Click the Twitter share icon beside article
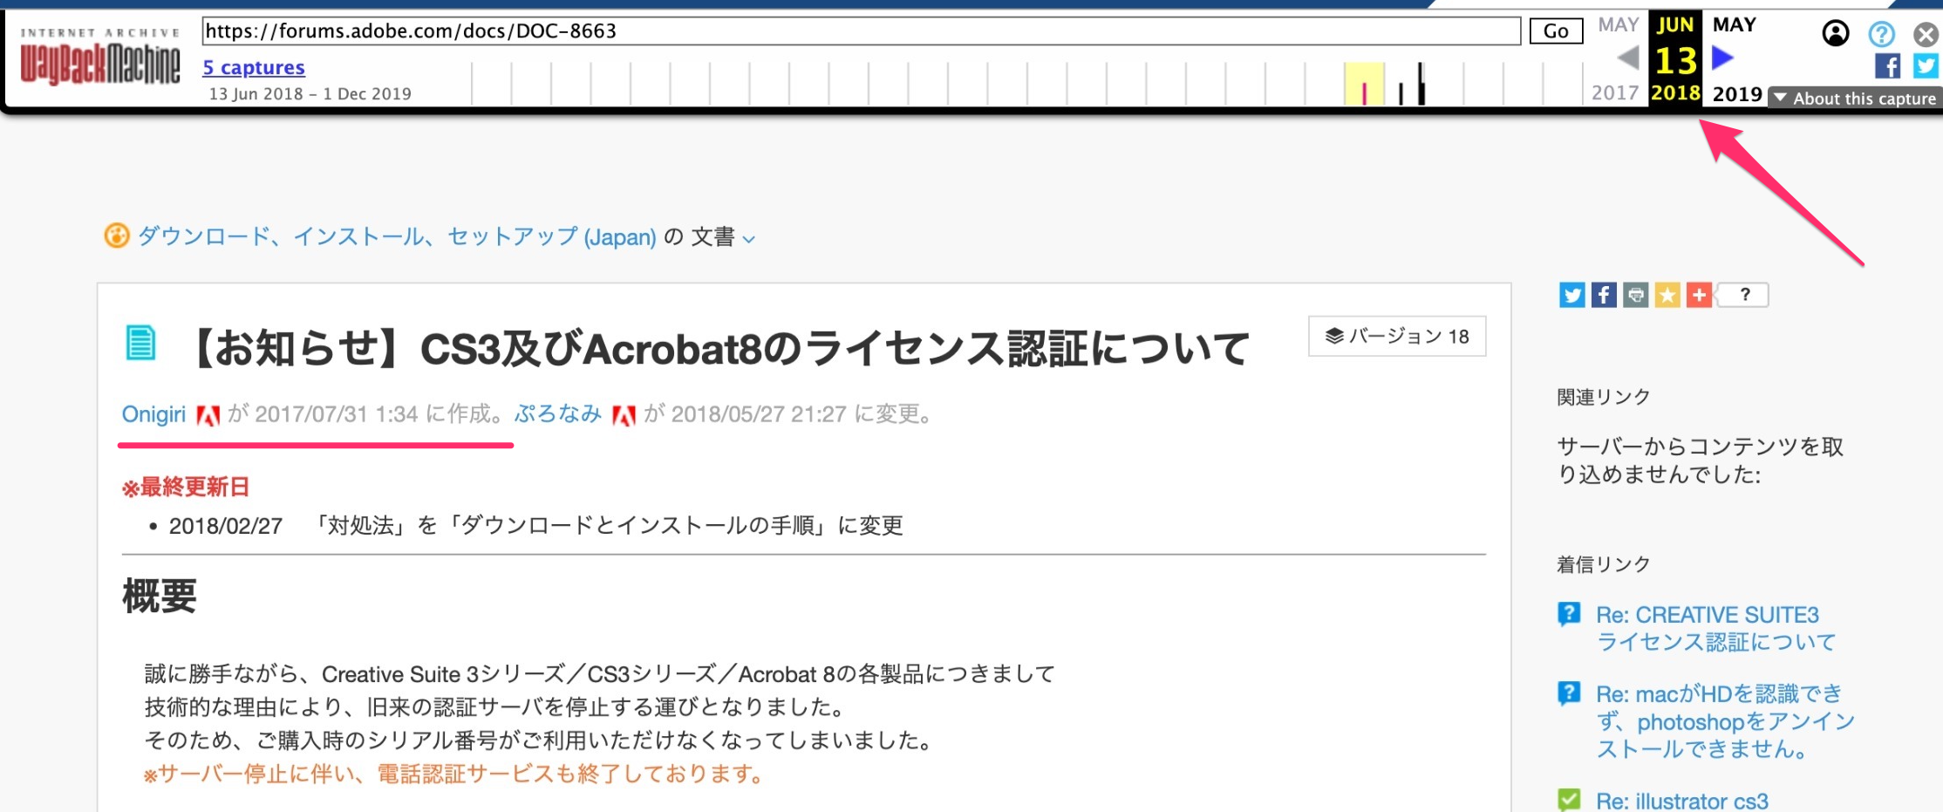Image resolution: width=1943 pixels, height=812 pixels. 1571,296
